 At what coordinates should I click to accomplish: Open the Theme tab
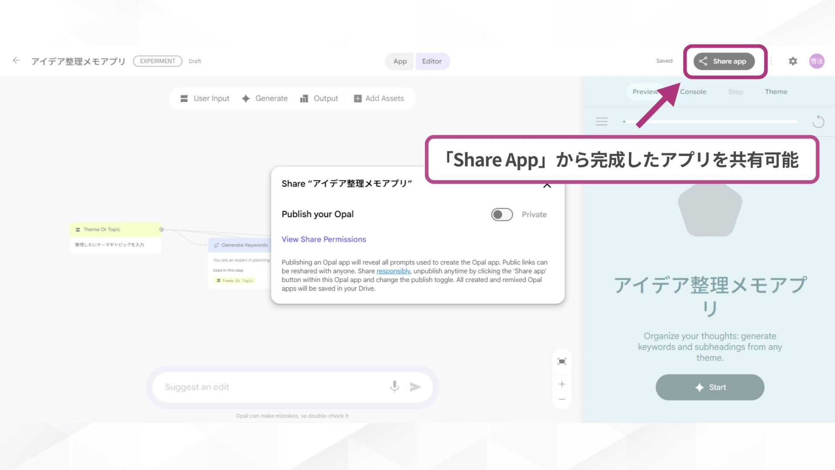(776, 91)
